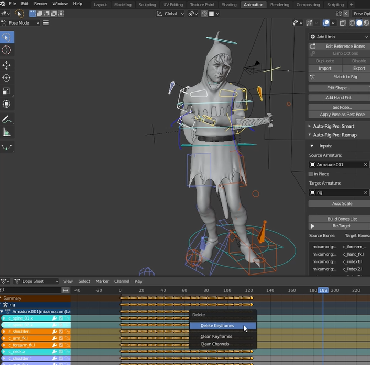Click the wrench icon on c_arm_fk.l channel
370x365 pixels.
pos(55,338)
